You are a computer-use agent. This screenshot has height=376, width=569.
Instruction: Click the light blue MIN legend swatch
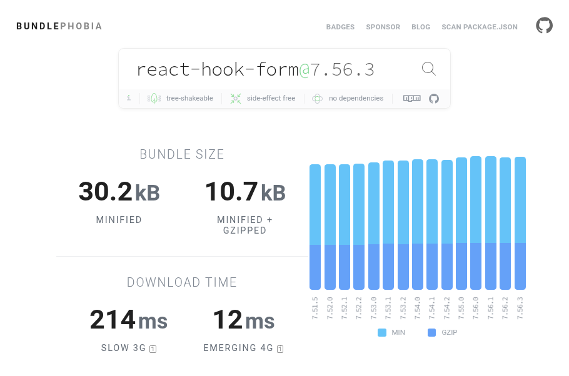(x=381, y=332)
